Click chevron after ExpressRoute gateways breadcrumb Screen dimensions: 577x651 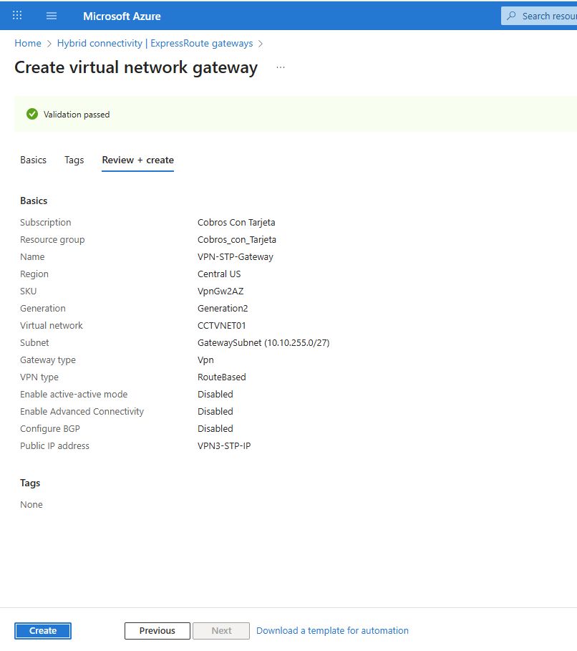click(261, 44)
